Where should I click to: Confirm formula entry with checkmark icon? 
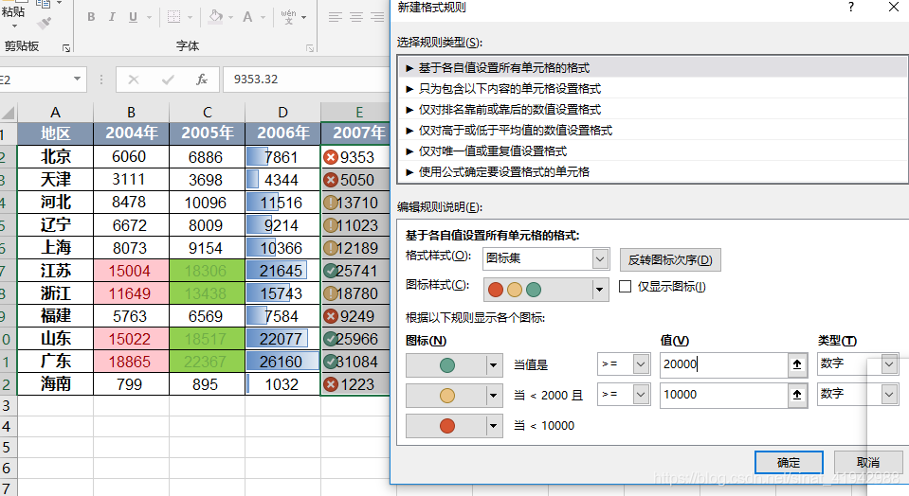[x=168, y=80]
